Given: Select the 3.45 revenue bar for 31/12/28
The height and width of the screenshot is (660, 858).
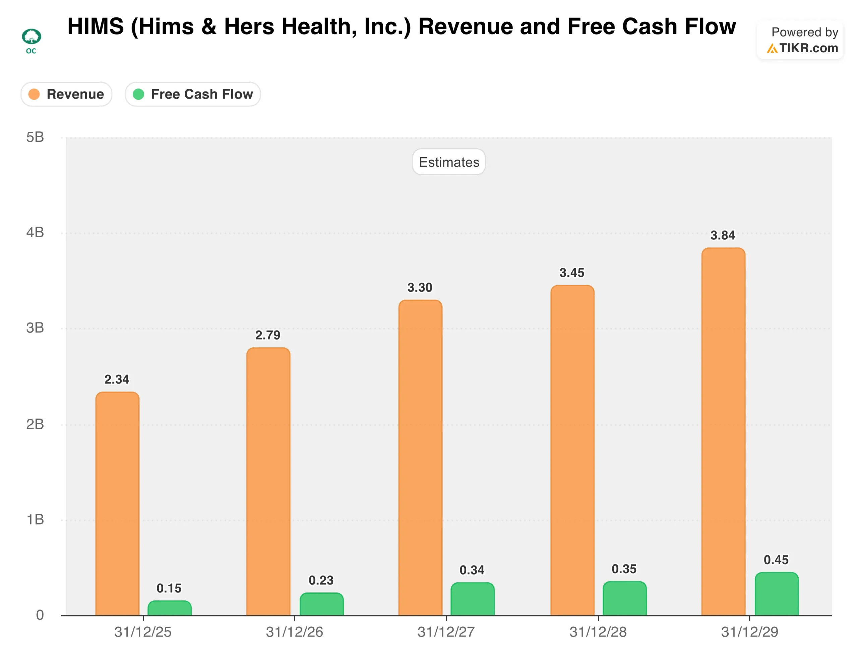Looking at the screenshot, I should (x=572, y=450).
